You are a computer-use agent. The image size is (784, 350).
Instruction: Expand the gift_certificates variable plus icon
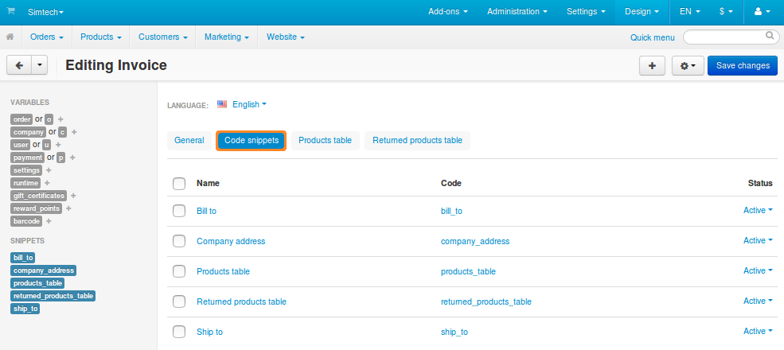coord(73,196)
